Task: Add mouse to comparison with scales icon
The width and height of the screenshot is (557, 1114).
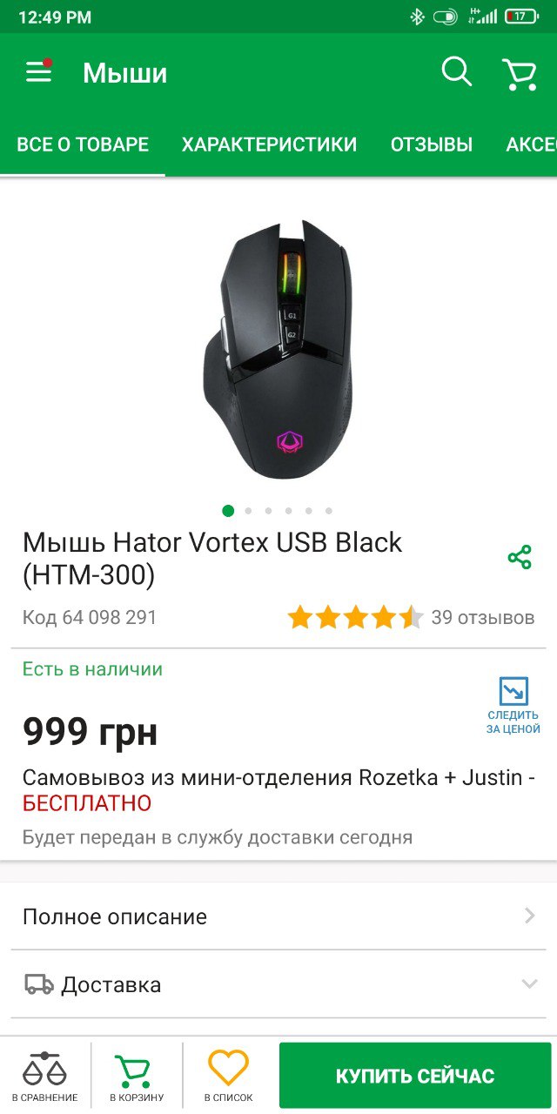Action: tap(44, 1077)
